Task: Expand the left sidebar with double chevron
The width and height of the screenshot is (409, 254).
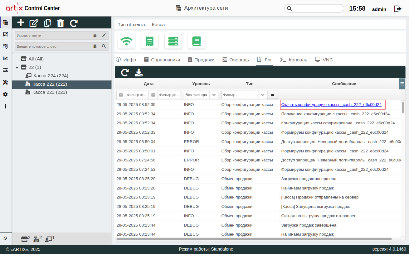Action: [x=5, y=238]
